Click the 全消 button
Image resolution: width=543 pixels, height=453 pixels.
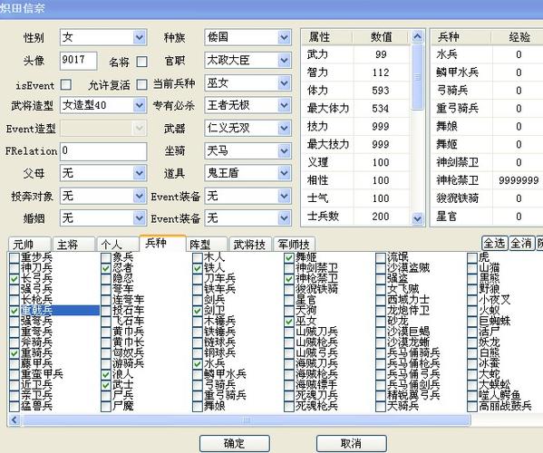521,244
